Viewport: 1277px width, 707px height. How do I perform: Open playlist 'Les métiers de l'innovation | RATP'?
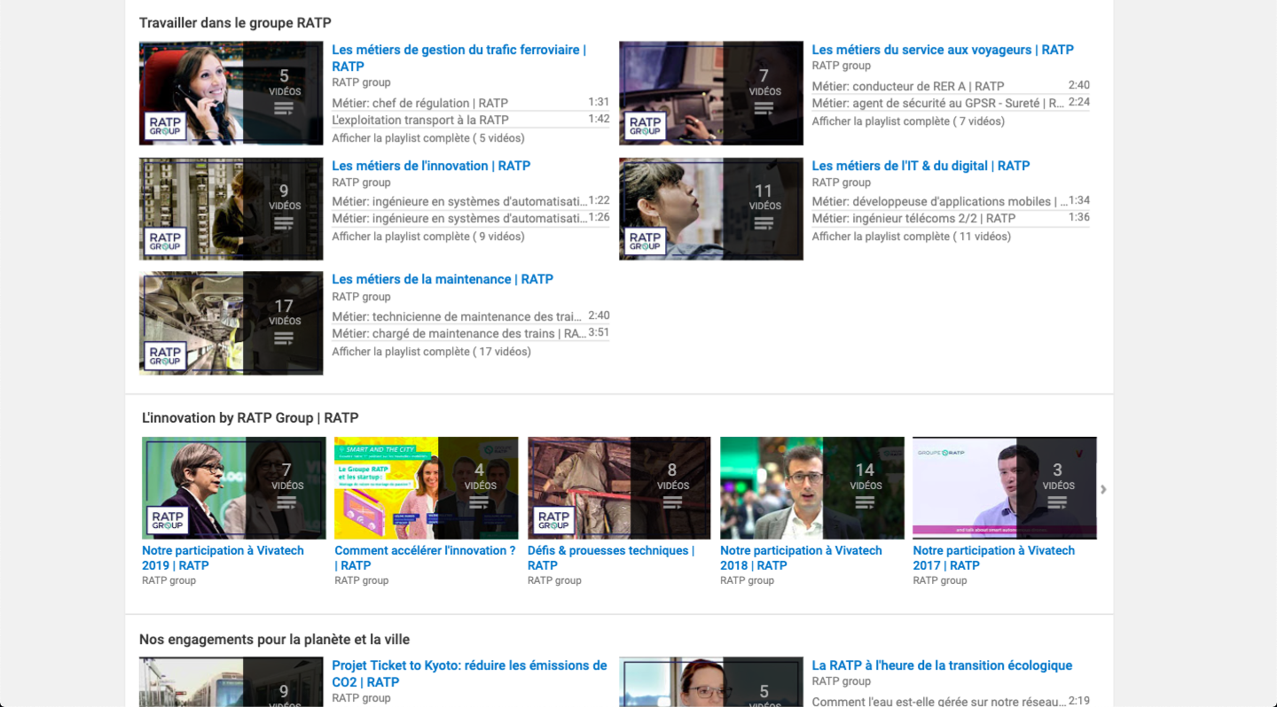click(431, 166)
